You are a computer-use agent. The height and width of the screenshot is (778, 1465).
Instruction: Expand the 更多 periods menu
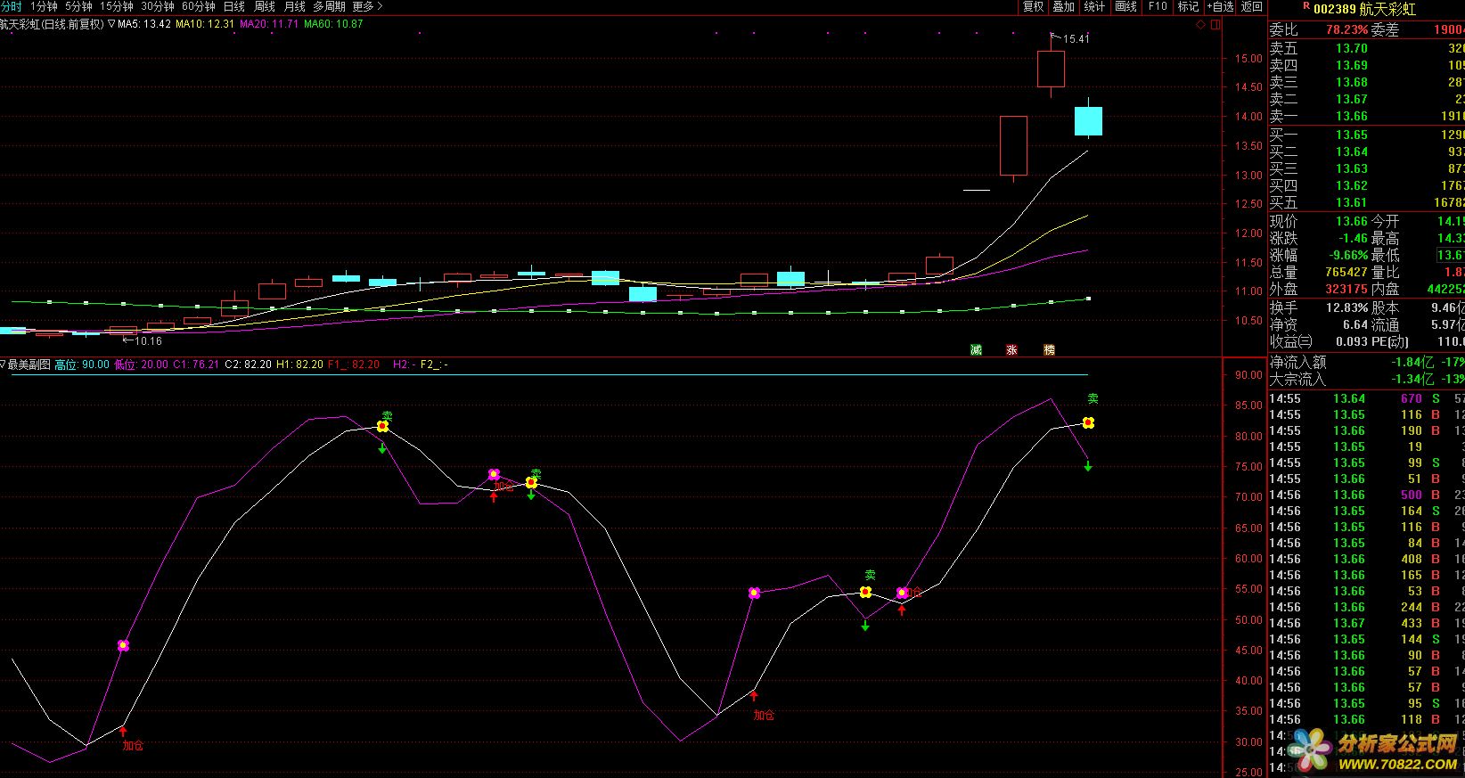(367, 6)
